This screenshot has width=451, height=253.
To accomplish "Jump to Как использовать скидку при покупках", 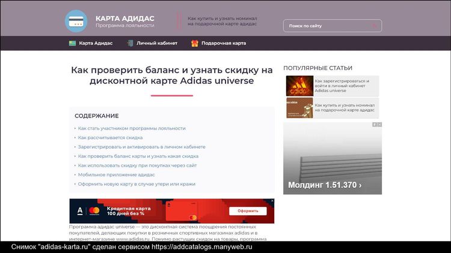I will pos(137,165).
